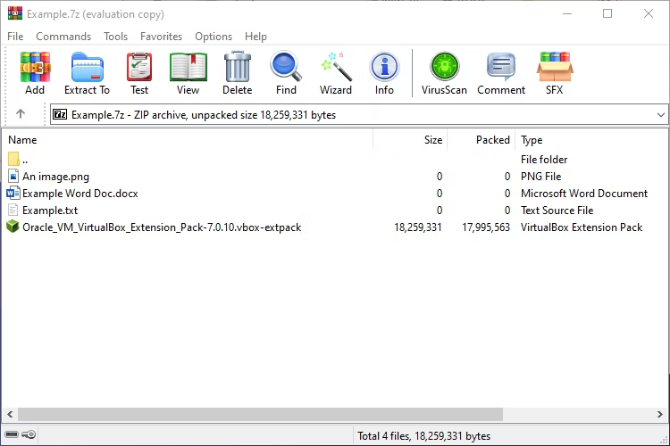670x446 pixels.
Task: Click the Microsoft Word Document type cell
Action: pos(584,194)
